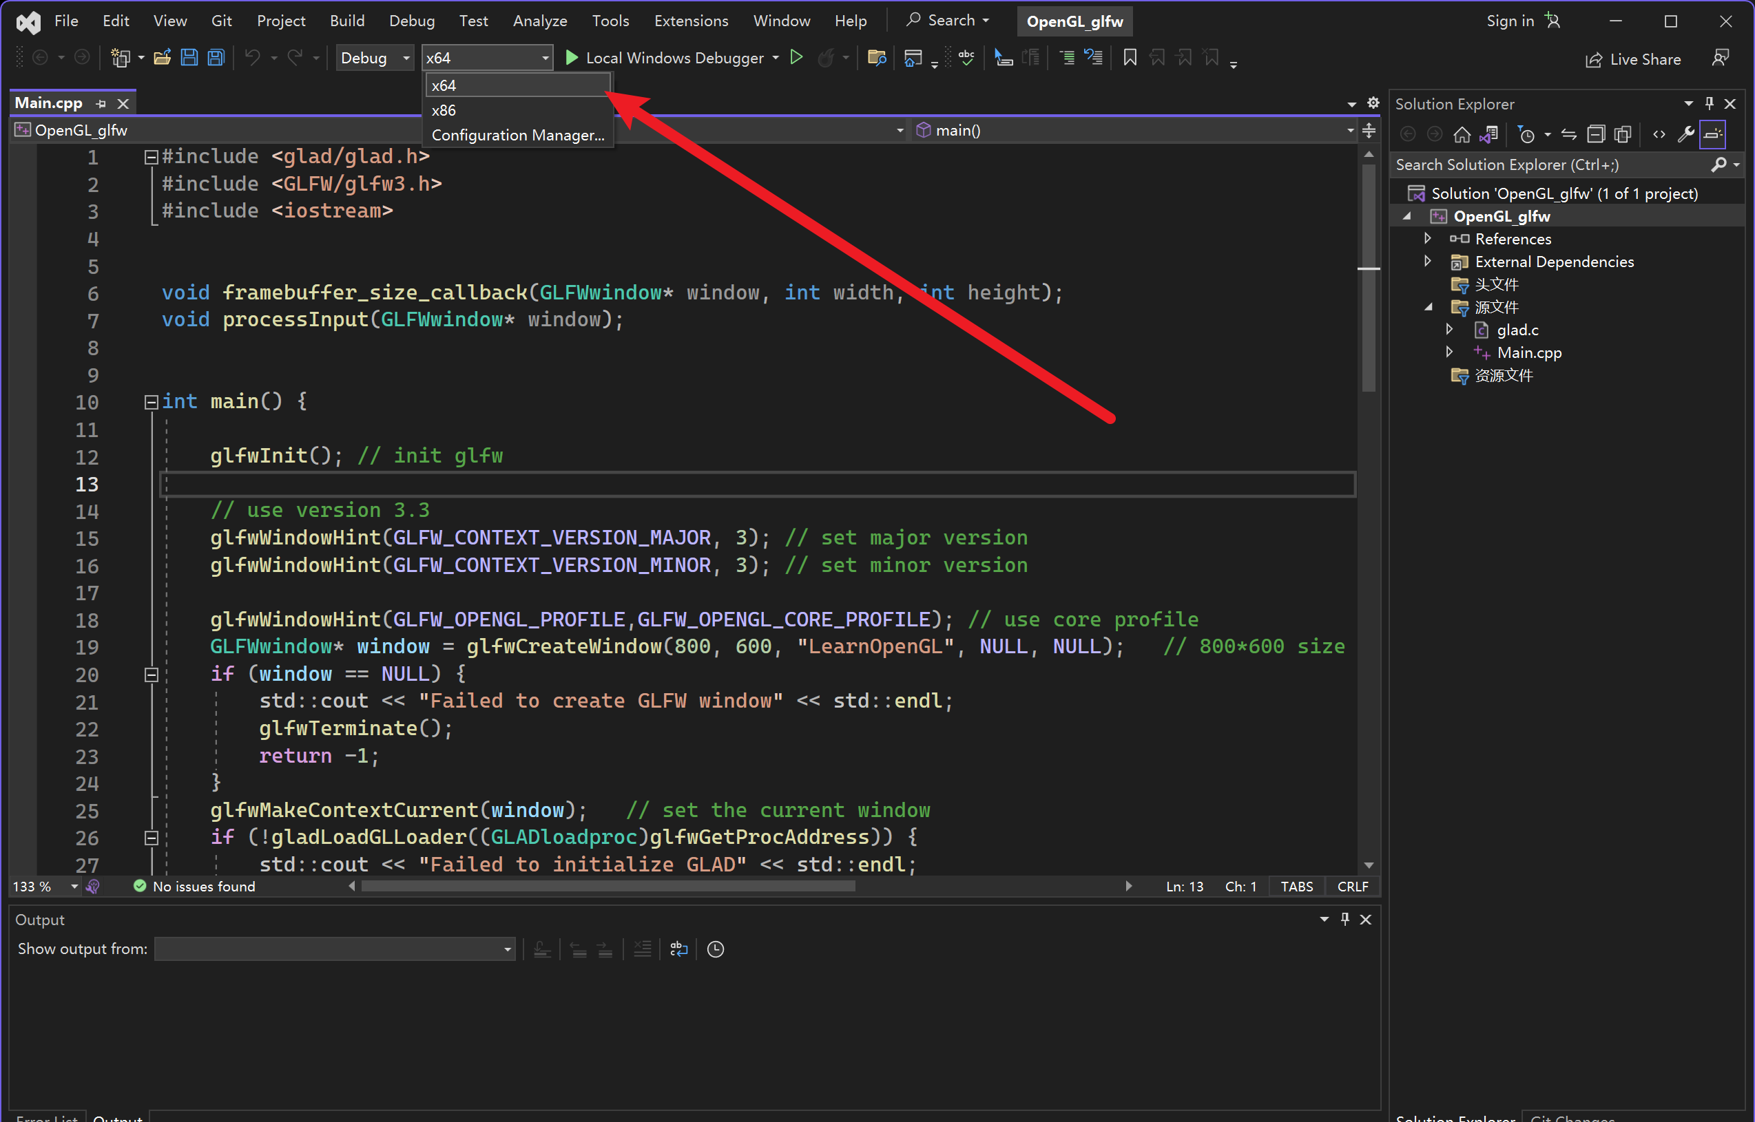Select x86 from platform dropdown
1755x1122 pixels.
coord(444,110)
